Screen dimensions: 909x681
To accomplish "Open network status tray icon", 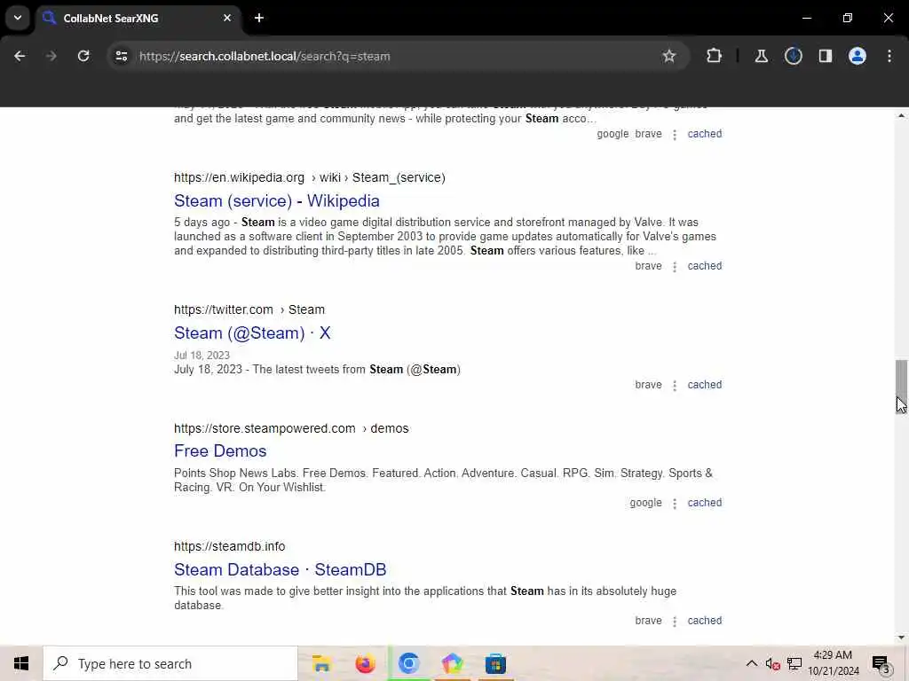I will point(794,663).
